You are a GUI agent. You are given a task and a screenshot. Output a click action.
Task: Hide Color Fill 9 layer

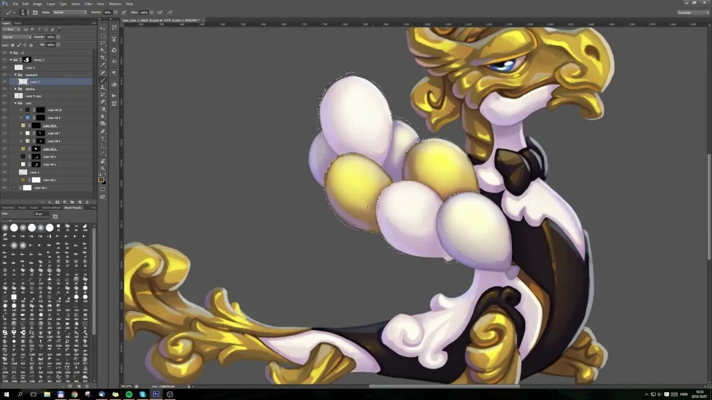coord(4,118)
